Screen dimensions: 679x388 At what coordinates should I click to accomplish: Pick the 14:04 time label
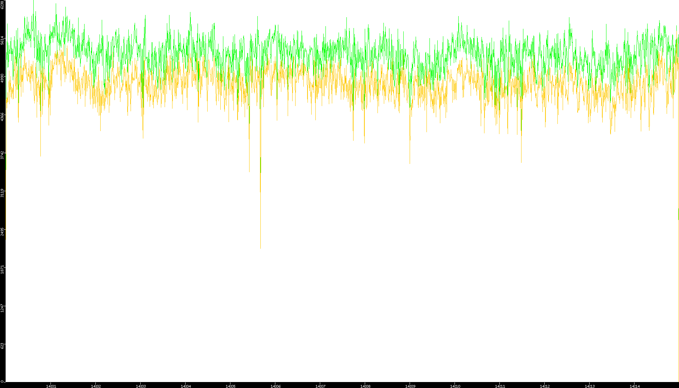[186, 386]
